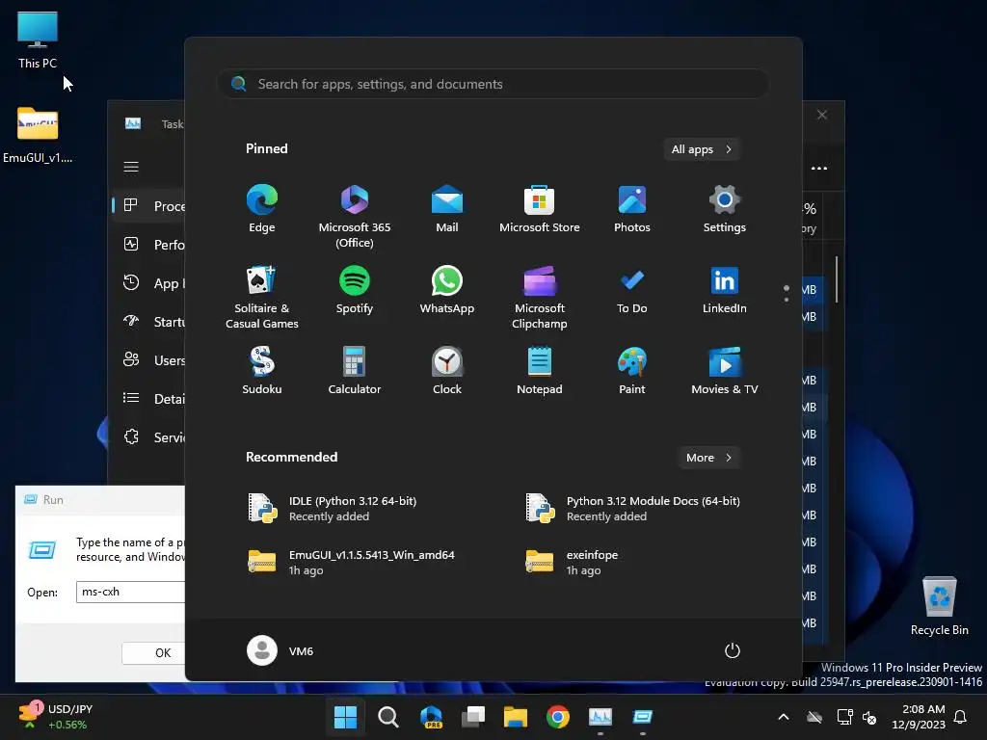The height and width of the screenshot is (740, 987).
Task: Switch to Performance tab in Task Manager
Action: (149, 244)
